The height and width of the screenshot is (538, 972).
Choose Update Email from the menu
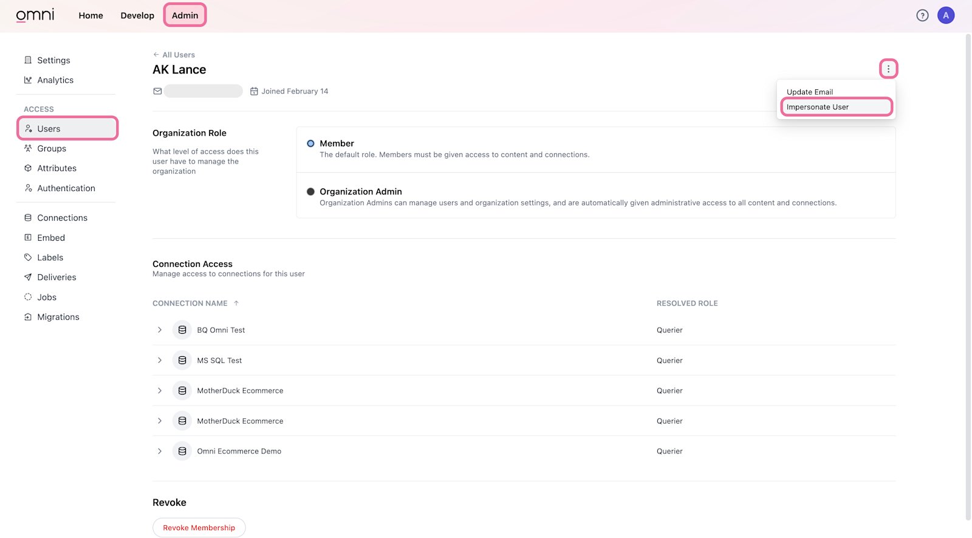(x=810, y=92)
